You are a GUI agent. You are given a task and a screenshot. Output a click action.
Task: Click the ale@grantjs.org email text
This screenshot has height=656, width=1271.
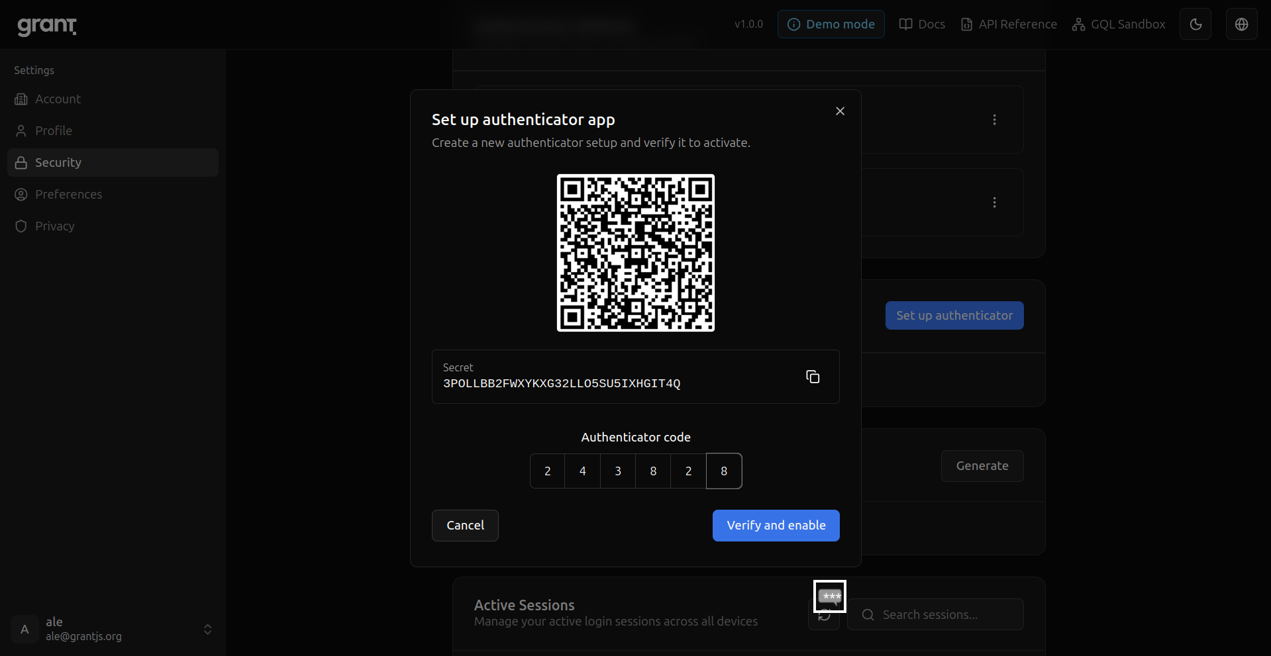(83, 637)
